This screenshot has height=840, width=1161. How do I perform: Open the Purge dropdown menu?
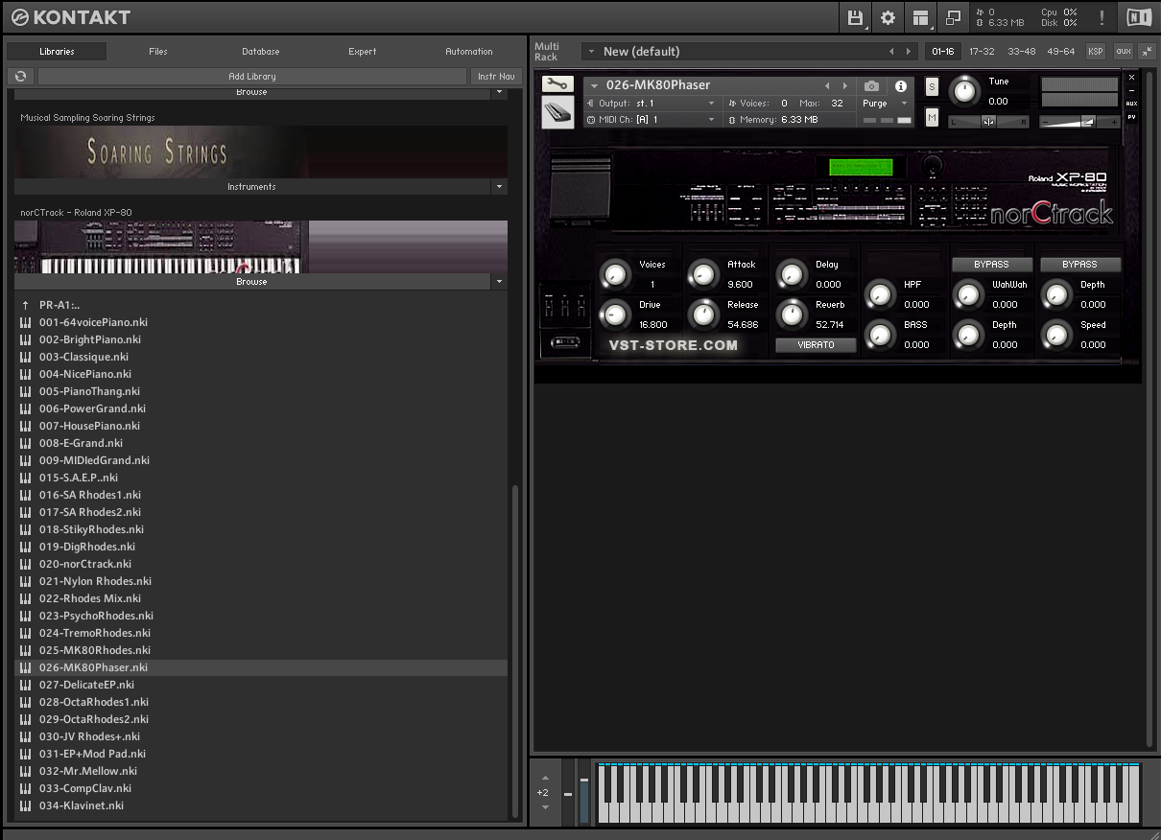point(885,104)
